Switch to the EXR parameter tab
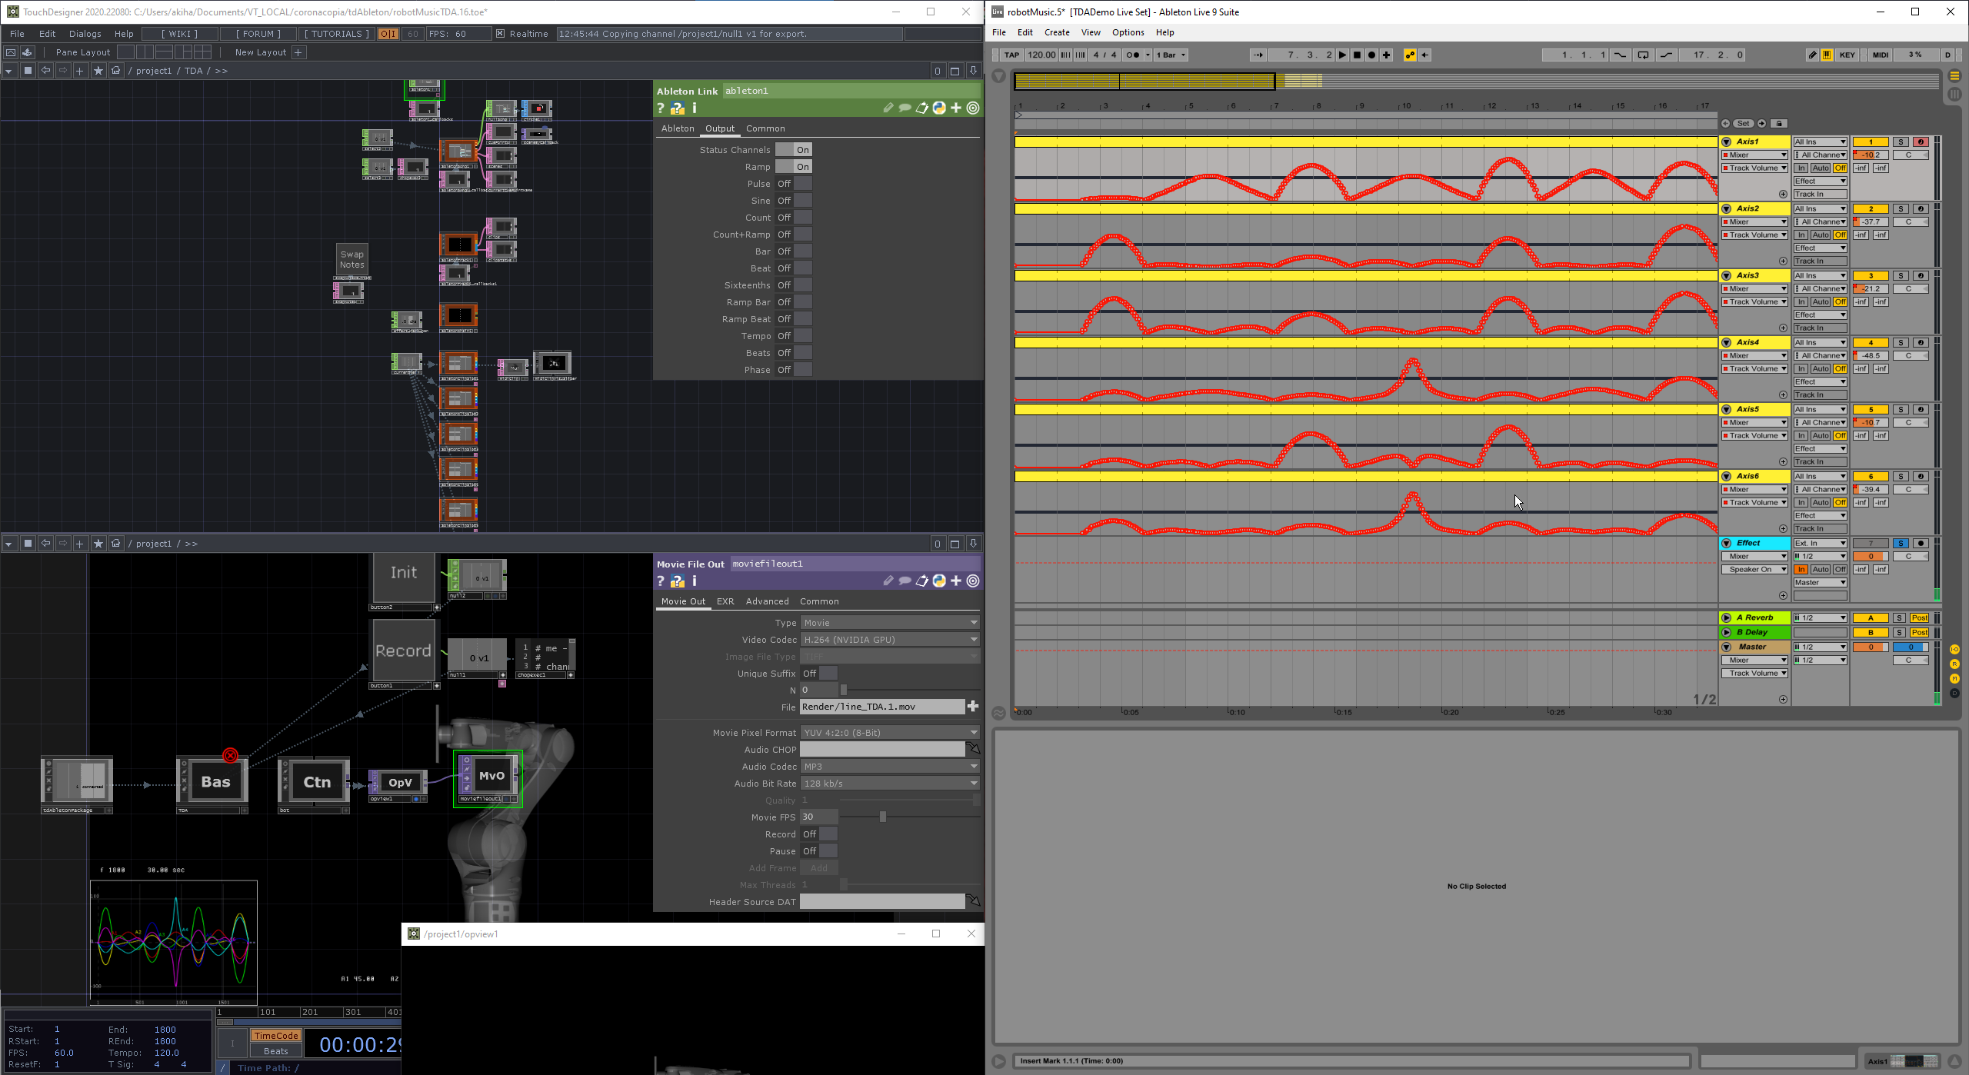This screenshot has width=1969, height=1075. tap(725, 601)
